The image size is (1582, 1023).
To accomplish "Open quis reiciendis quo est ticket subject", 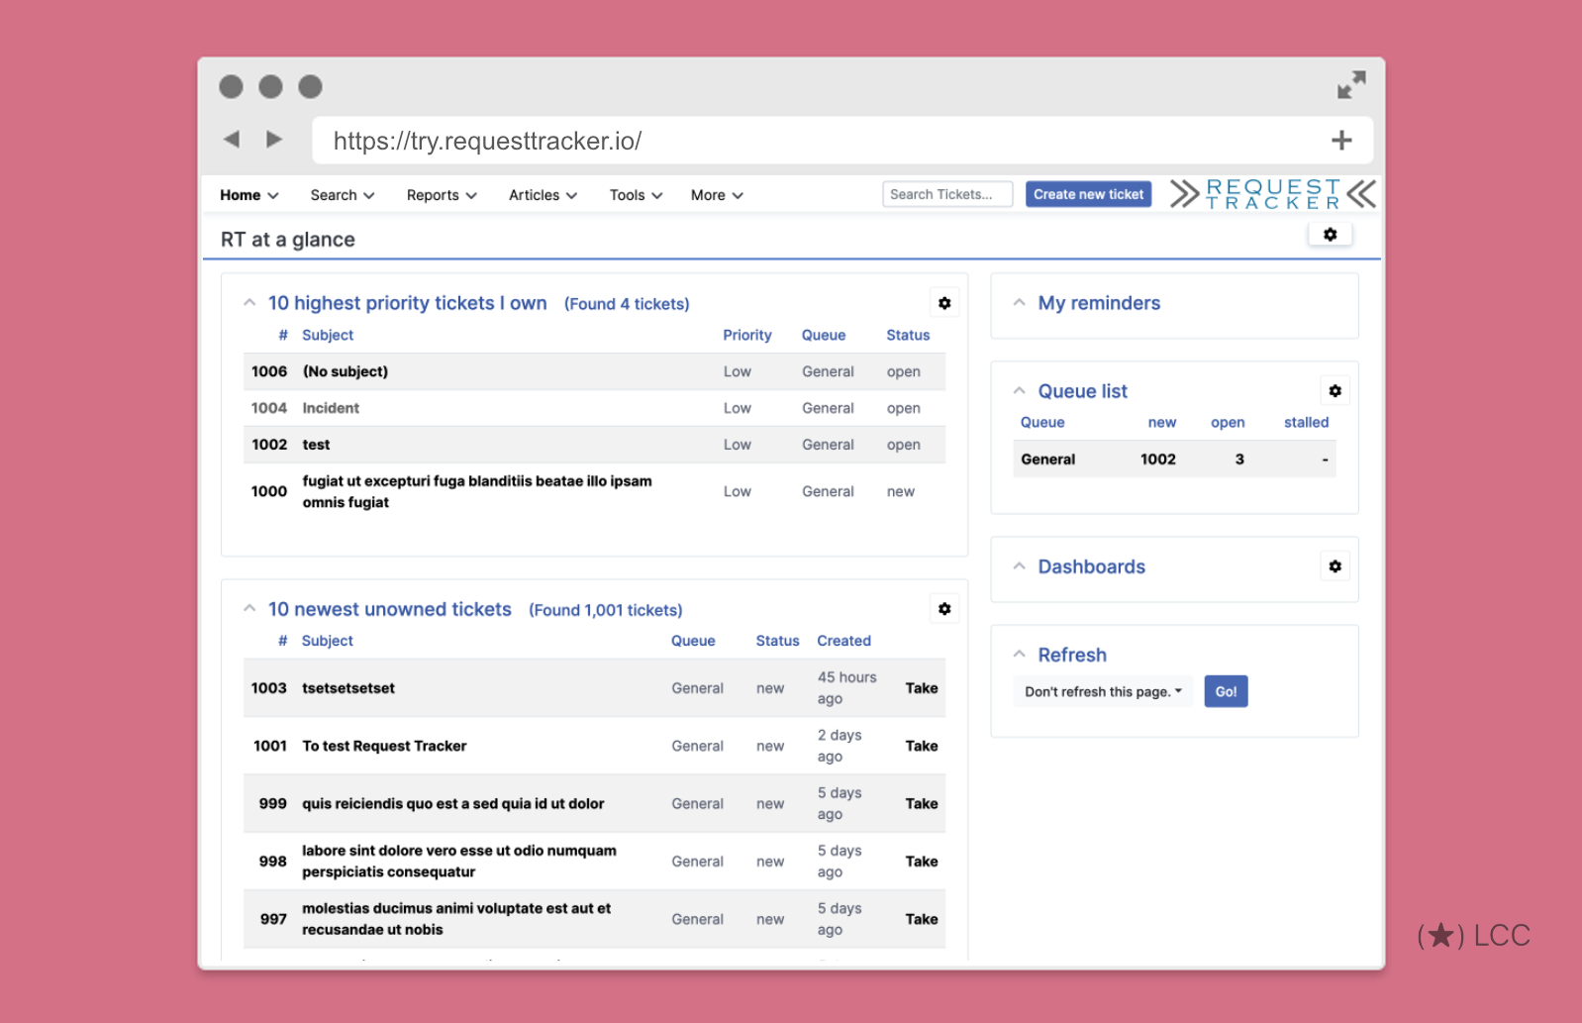I will pyautogui.click(x=452, y=804).
